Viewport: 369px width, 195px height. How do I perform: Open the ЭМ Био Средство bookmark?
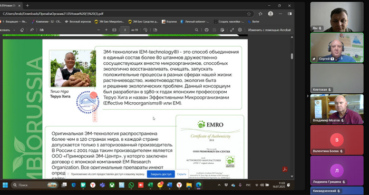[x=143, y=22]
